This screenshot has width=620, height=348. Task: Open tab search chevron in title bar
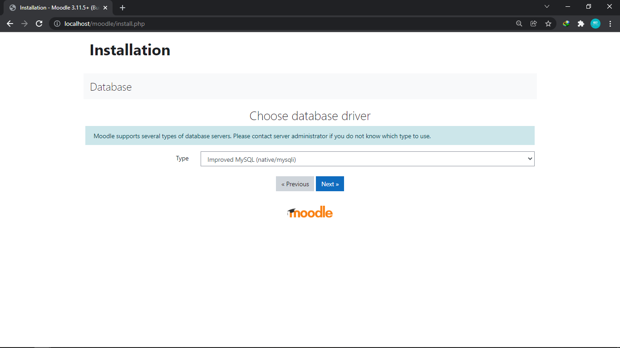point(547,6)
